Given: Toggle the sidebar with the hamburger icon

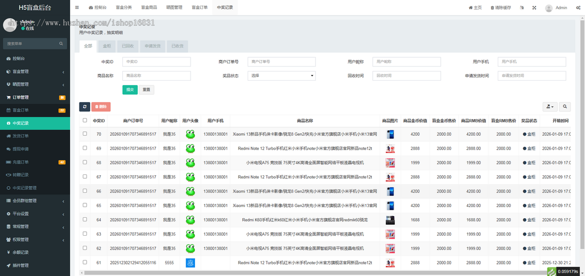Looking at the screenshot, I should 77,8.
